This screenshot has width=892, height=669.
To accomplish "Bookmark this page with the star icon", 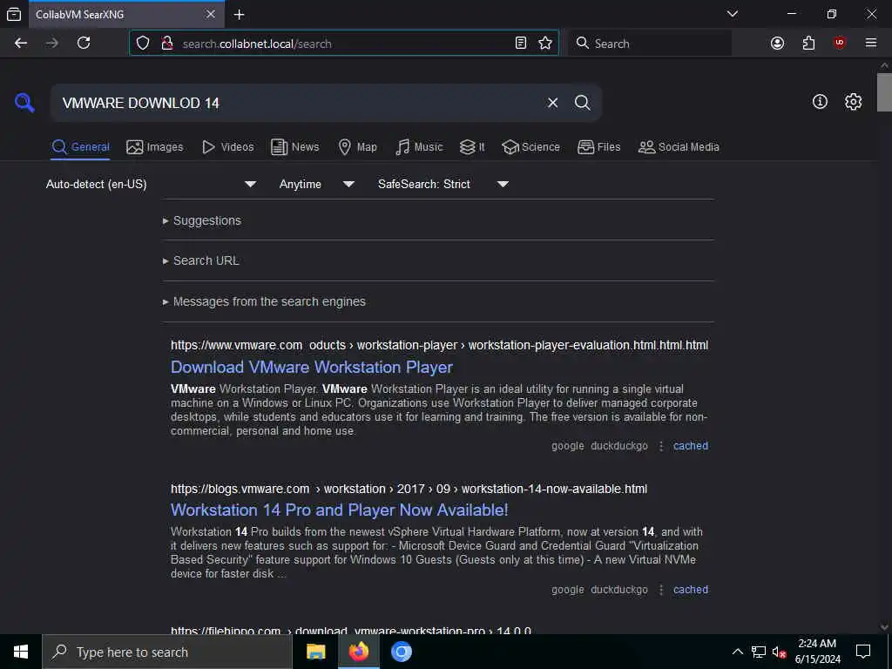I will [x=545, y=44].
